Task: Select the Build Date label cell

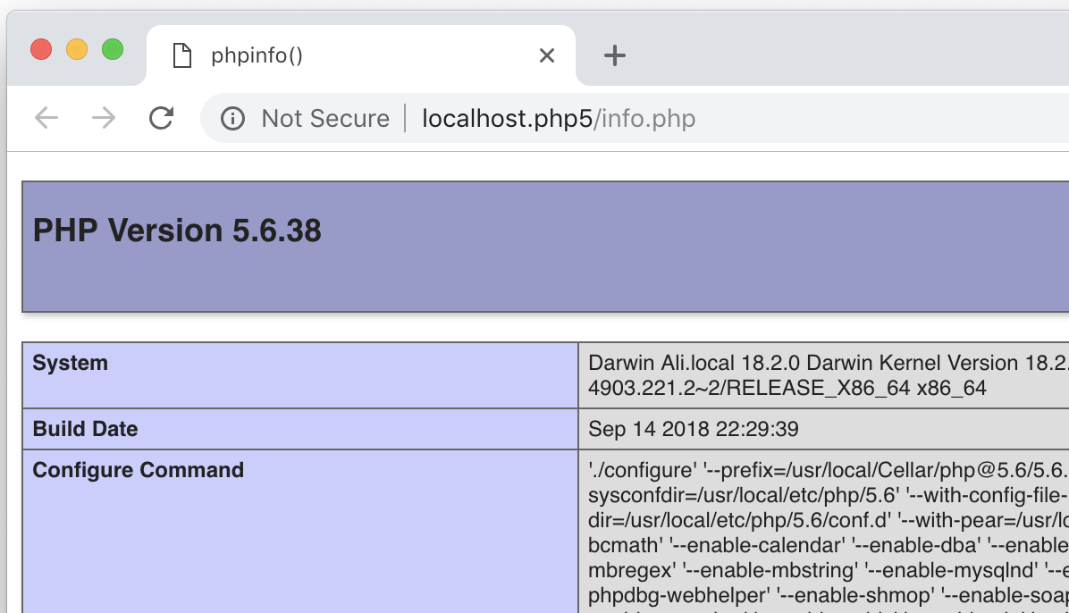Action: point(85,429)
